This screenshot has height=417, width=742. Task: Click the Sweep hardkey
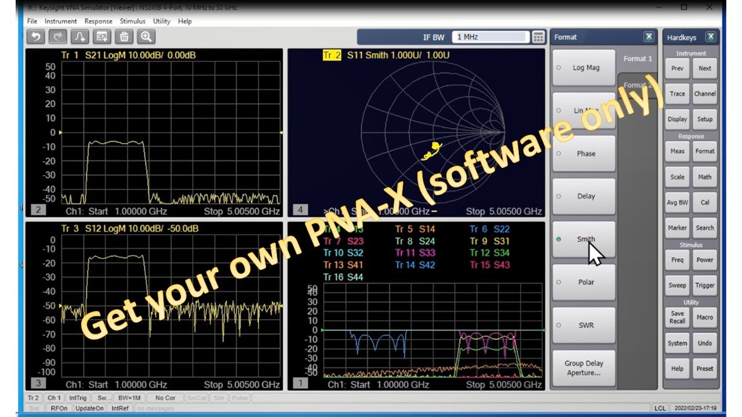677,286
